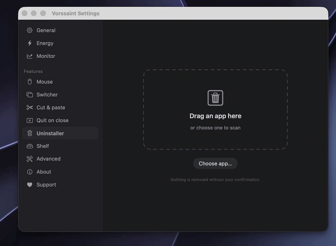
Task: Click the Choose app... button
Action: click(215, 164)
